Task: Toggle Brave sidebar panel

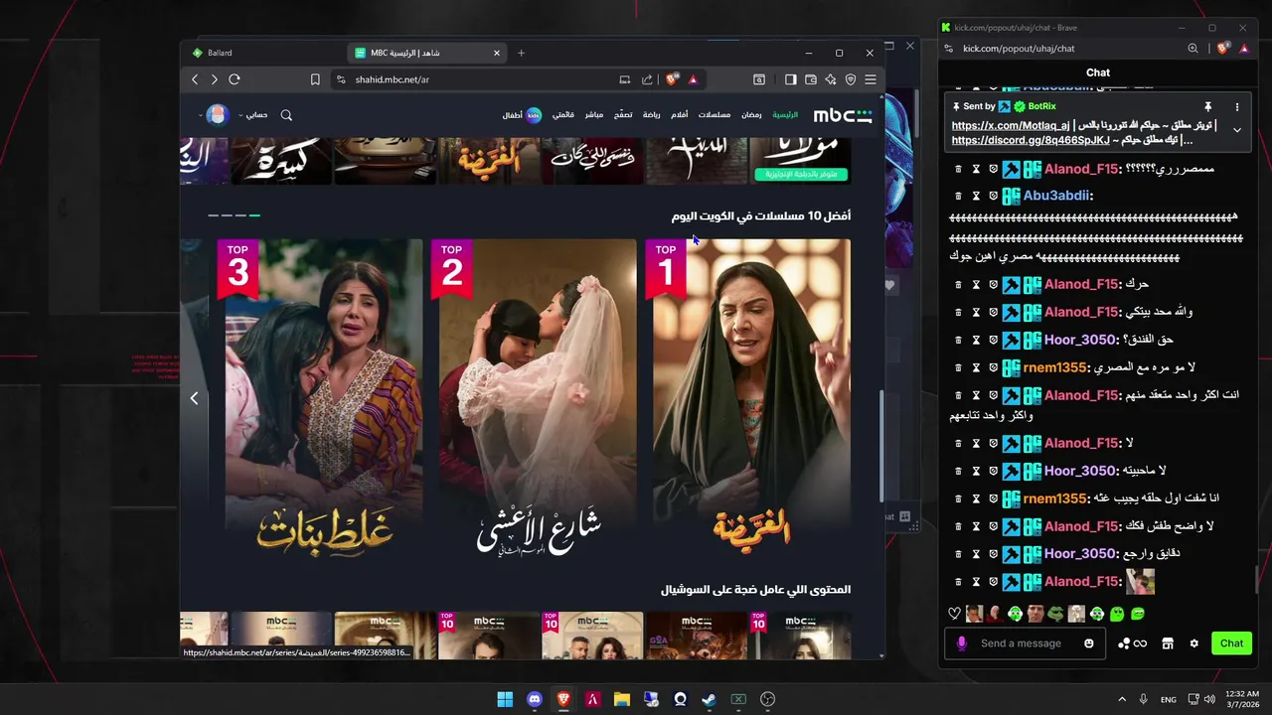Action: tap(791, 79)
